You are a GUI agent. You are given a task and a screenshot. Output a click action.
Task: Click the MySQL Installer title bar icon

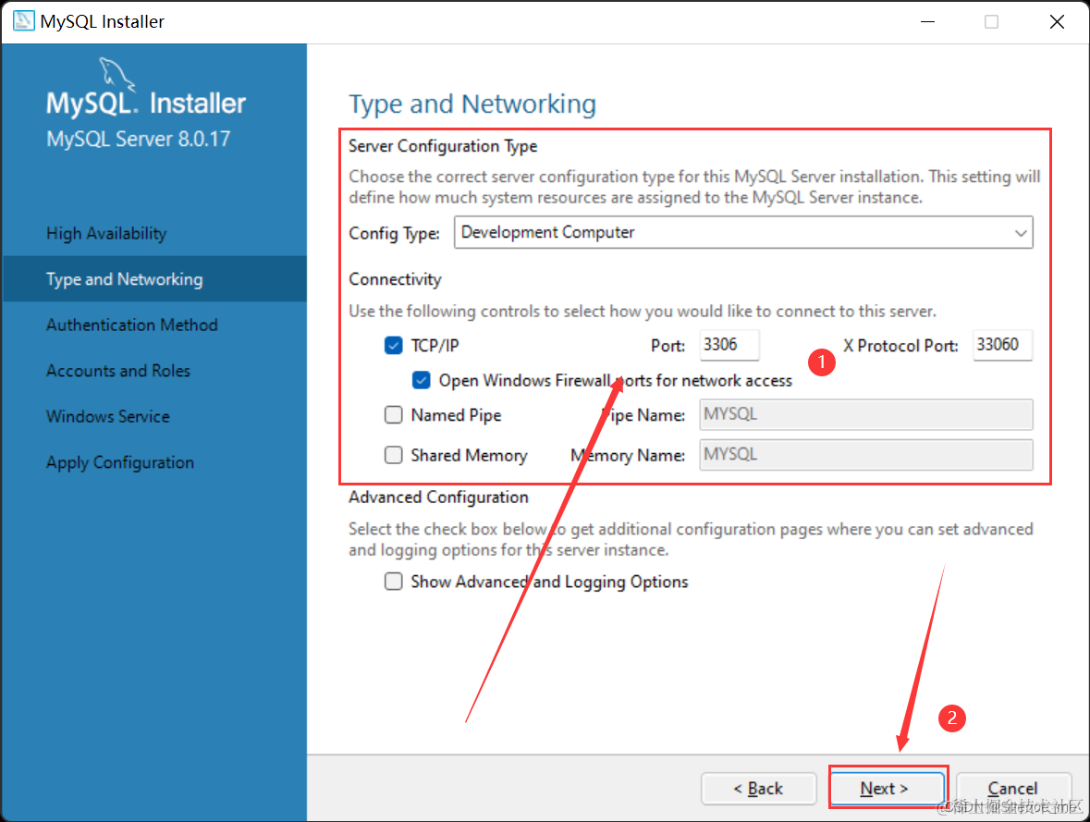[x=23, y=21]
